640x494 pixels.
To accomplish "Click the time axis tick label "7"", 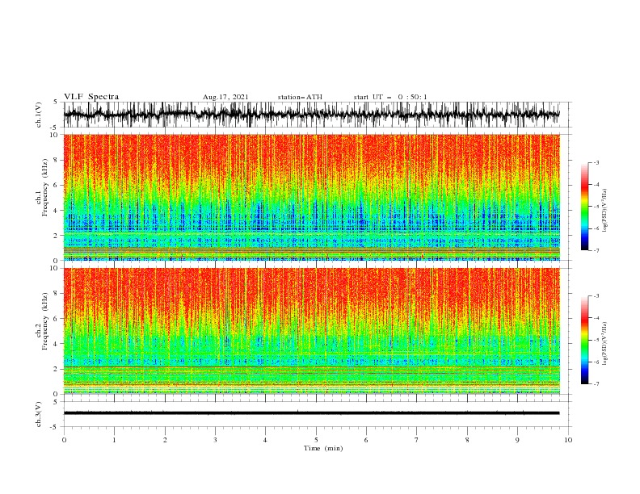I will pos(417,440).
